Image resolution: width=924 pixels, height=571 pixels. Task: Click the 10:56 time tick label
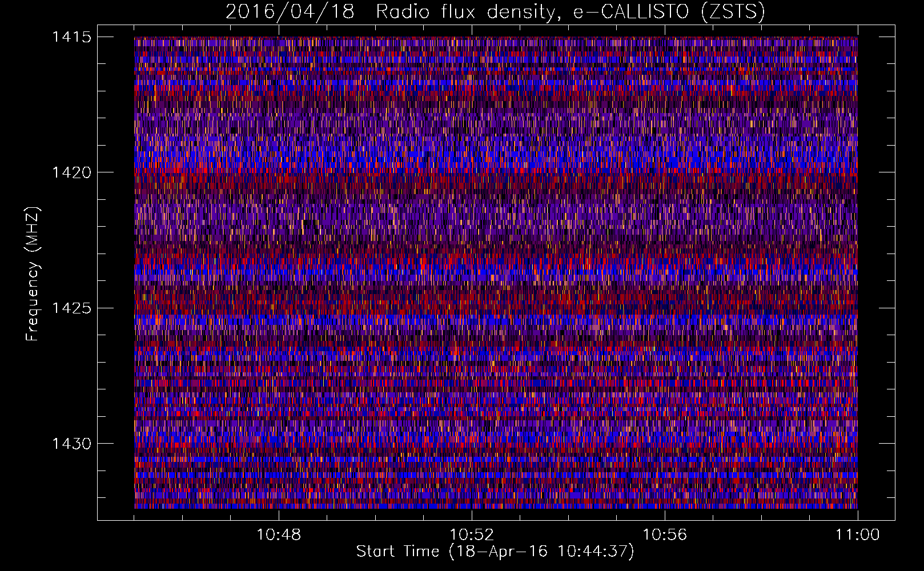coord(665,535)
